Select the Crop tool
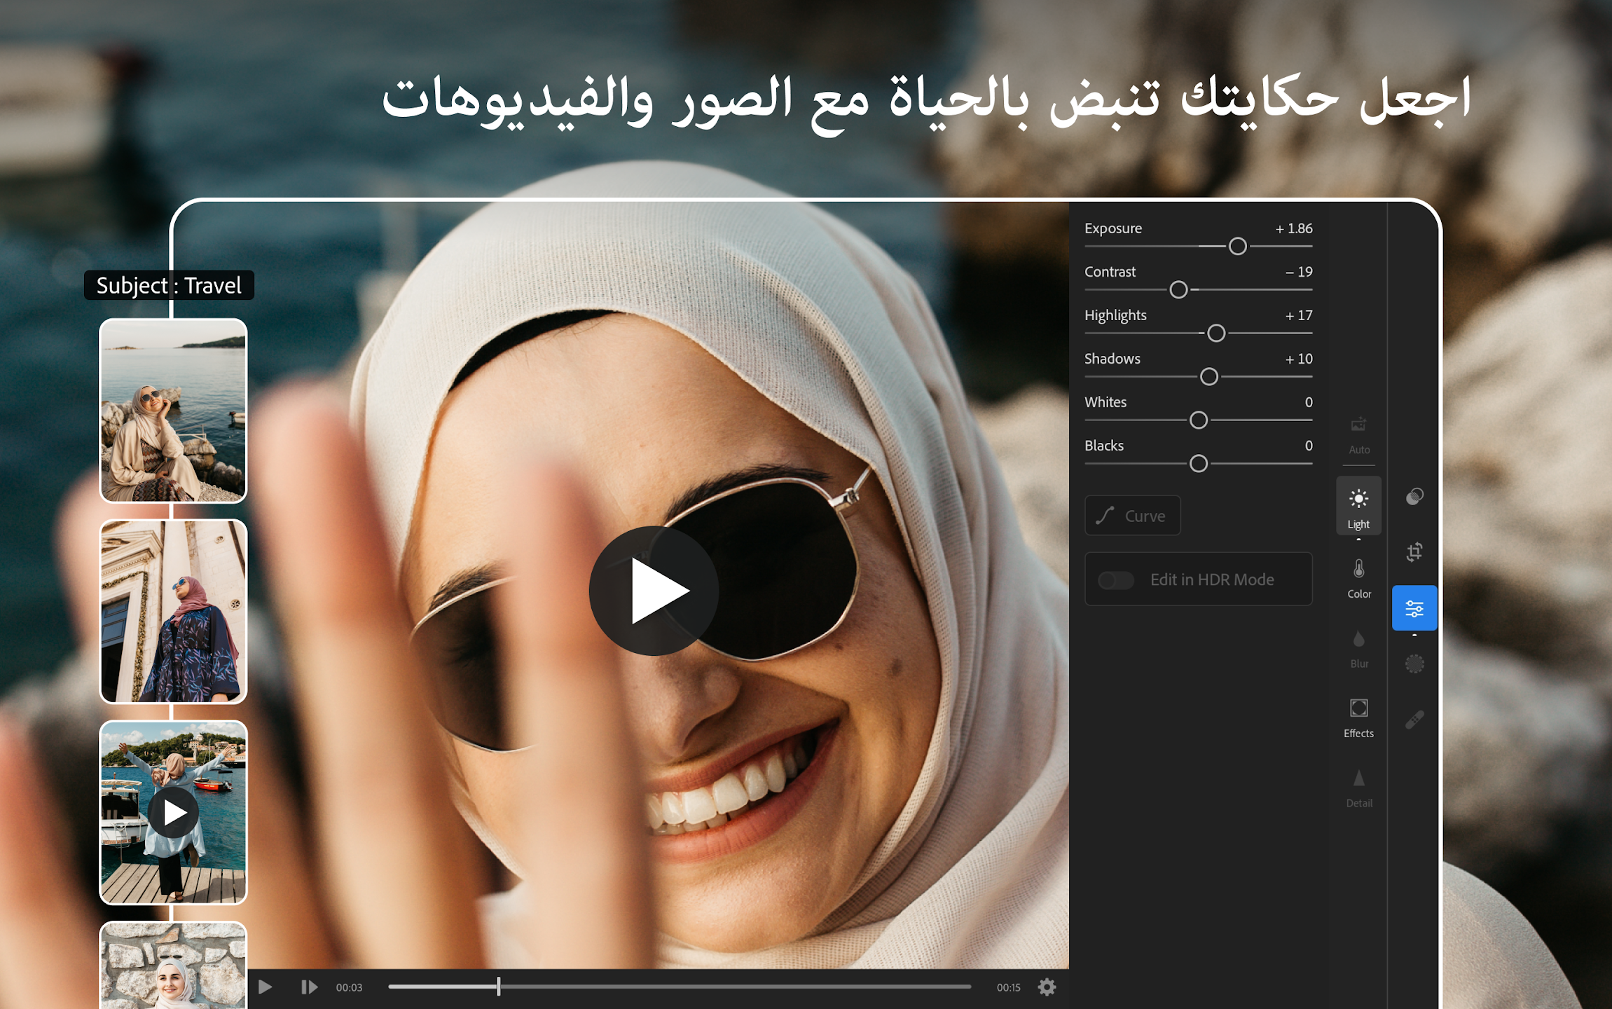Image resolution: width=1612 pixels, height=1009 pixels. click(1414, 553)
